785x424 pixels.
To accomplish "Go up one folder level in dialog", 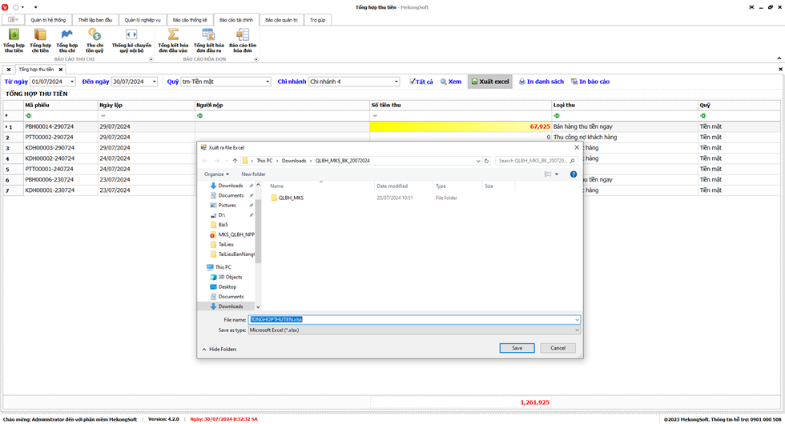I will coord(235,161).
